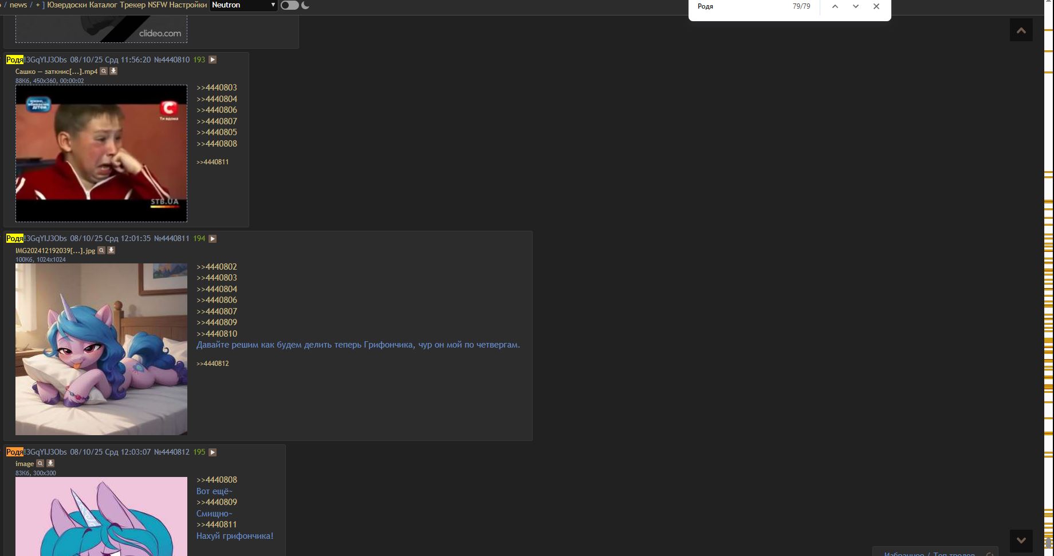Jump to top of page arrow button
This screenshot has height=556, width=1054.
pyautogui.click(x=1021, y=30)
